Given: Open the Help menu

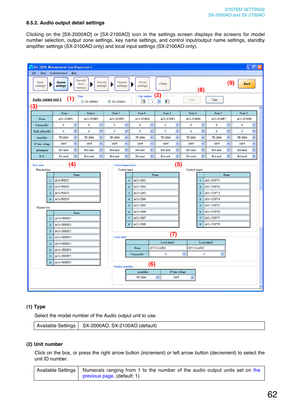Looking at the screenshot, I should click(x=74, y=73).
